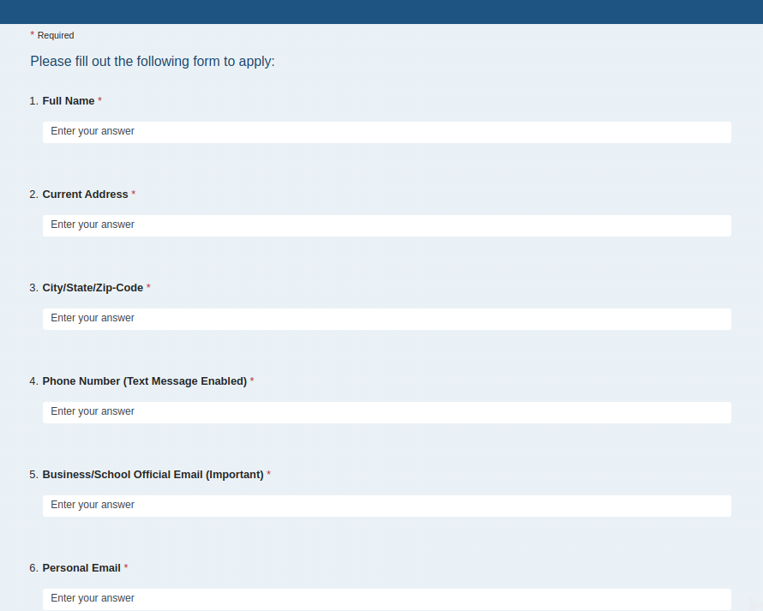The height and width of the screenshot is (611, 763).
Task: Click the question number 4 marker
Action: (x=33, y=381)
